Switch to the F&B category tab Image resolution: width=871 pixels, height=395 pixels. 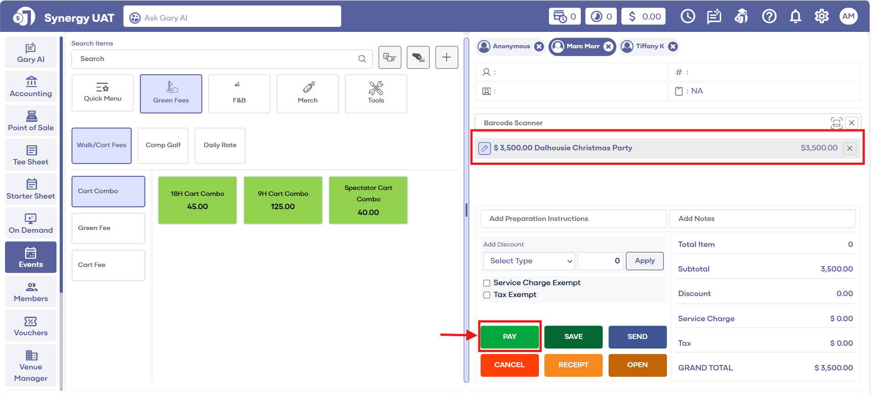239,93
